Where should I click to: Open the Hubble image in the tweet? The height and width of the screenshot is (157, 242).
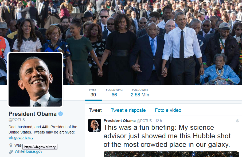[x=171, y=154]
